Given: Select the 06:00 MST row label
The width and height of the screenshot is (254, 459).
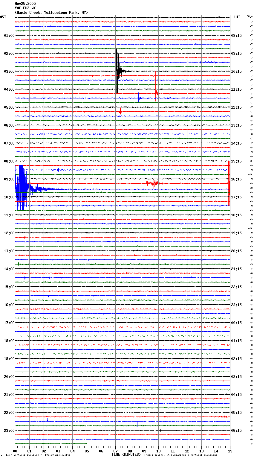Looking at the screenshot, I should pyautogui.click(x=9, y=125).
